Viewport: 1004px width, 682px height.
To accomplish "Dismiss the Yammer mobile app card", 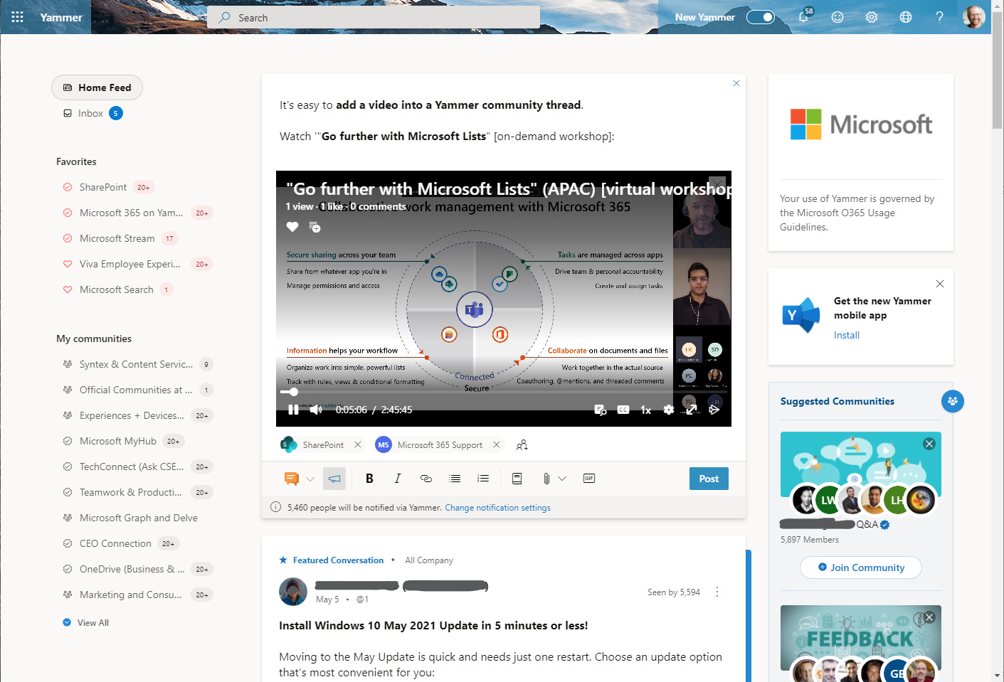I will point(940,284).
